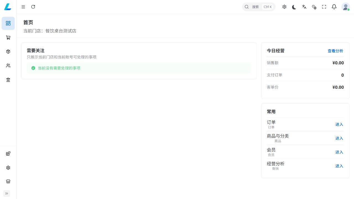354x199 pixels.
Task: Click the 需要关注 heading
Action: (x=36, y=51)
